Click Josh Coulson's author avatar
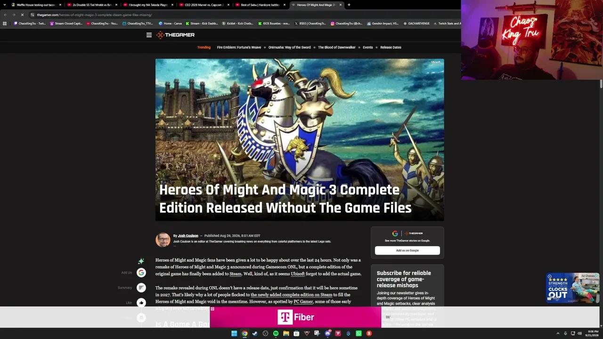 (163, 239)
